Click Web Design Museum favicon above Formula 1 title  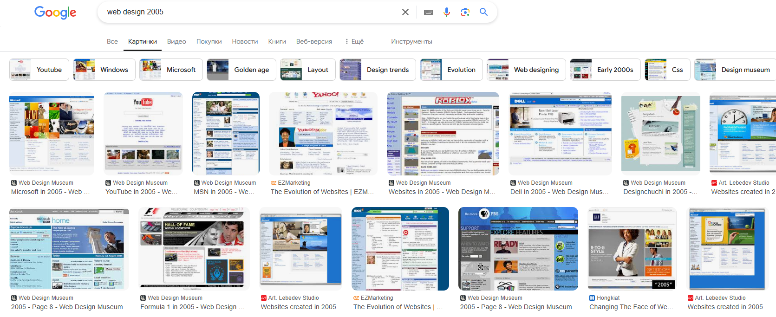(143, 298)
